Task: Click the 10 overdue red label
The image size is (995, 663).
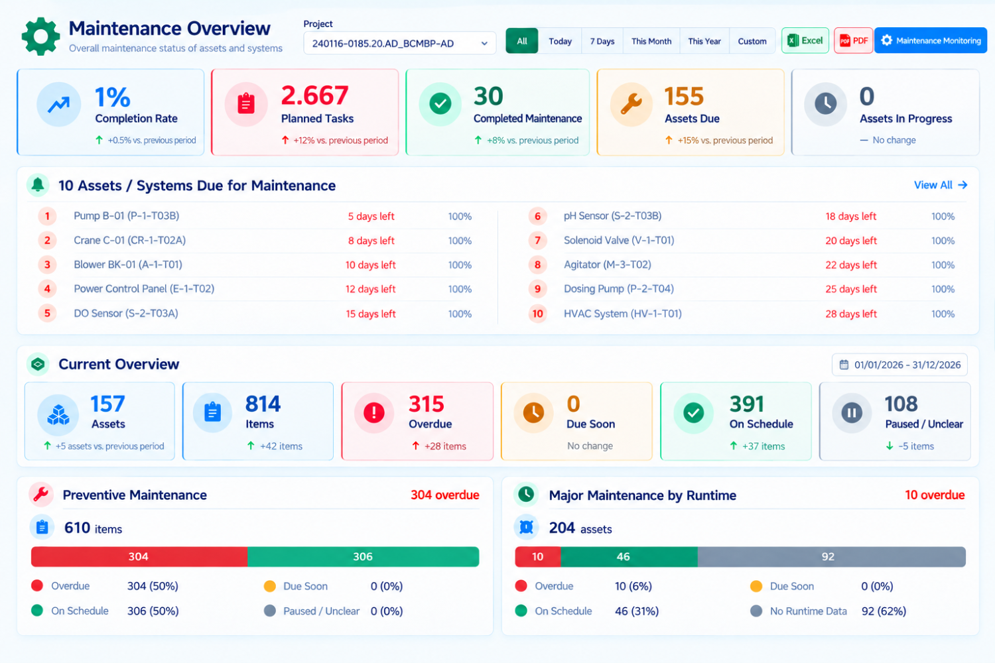Action: (x=935, y=495)
